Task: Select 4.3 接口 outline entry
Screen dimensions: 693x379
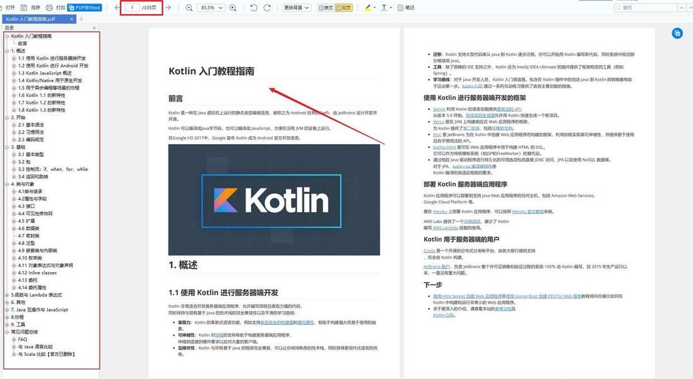Action: click(26, 206)
